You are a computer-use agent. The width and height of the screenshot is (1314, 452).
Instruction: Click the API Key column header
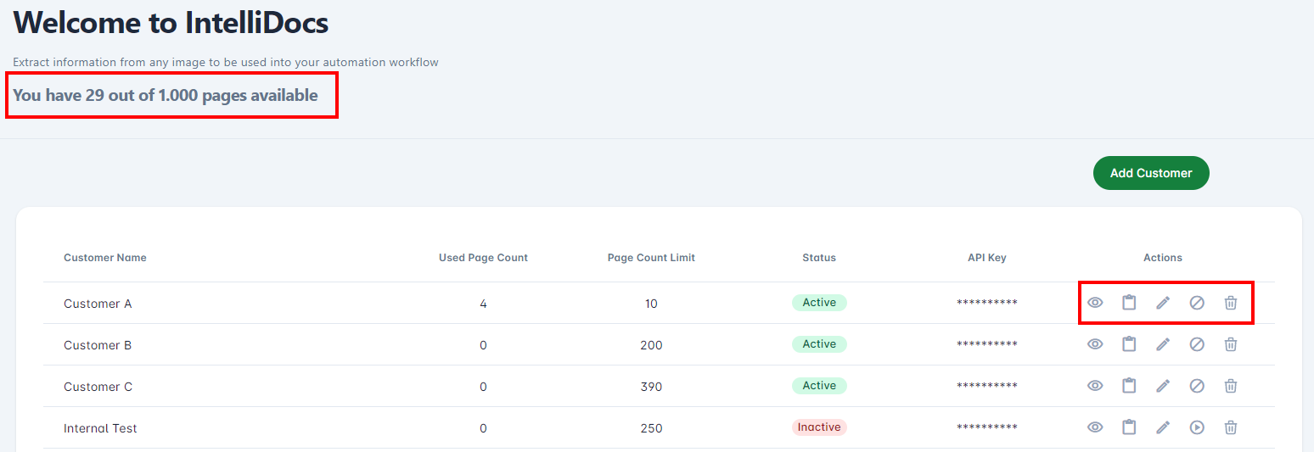click(x=987, y=258)
